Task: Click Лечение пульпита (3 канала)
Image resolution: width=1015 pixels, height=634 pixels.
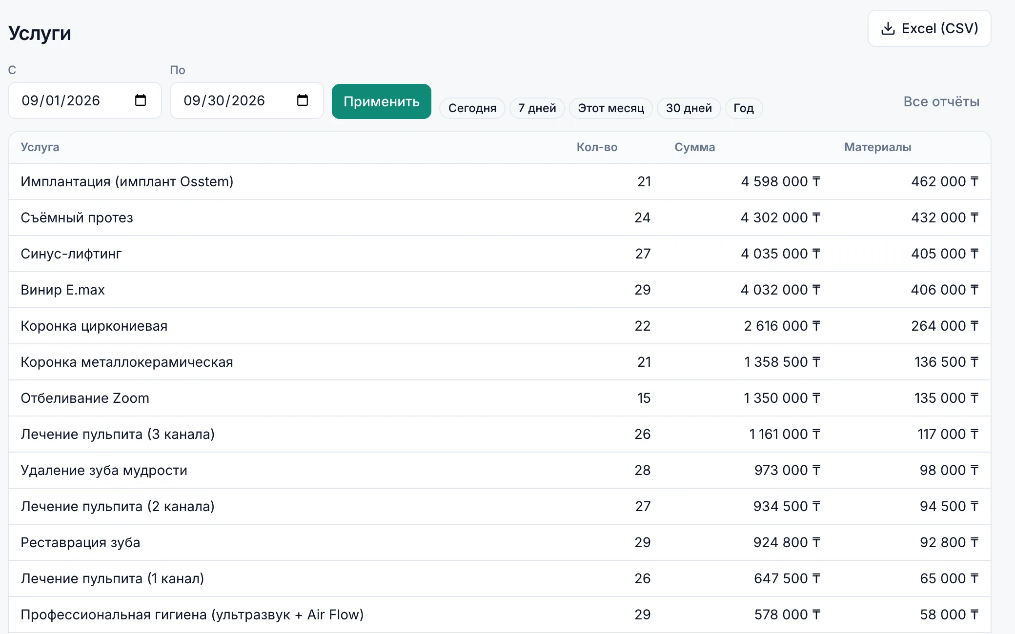Action: point(118,434)
